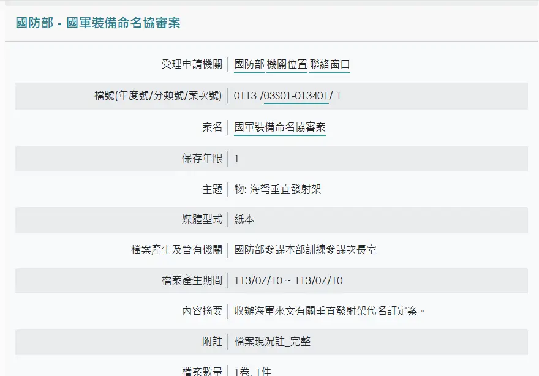Open the 國軍裝備命名協審案 case name link
The image size is (539, 376).
pos(280,127)
